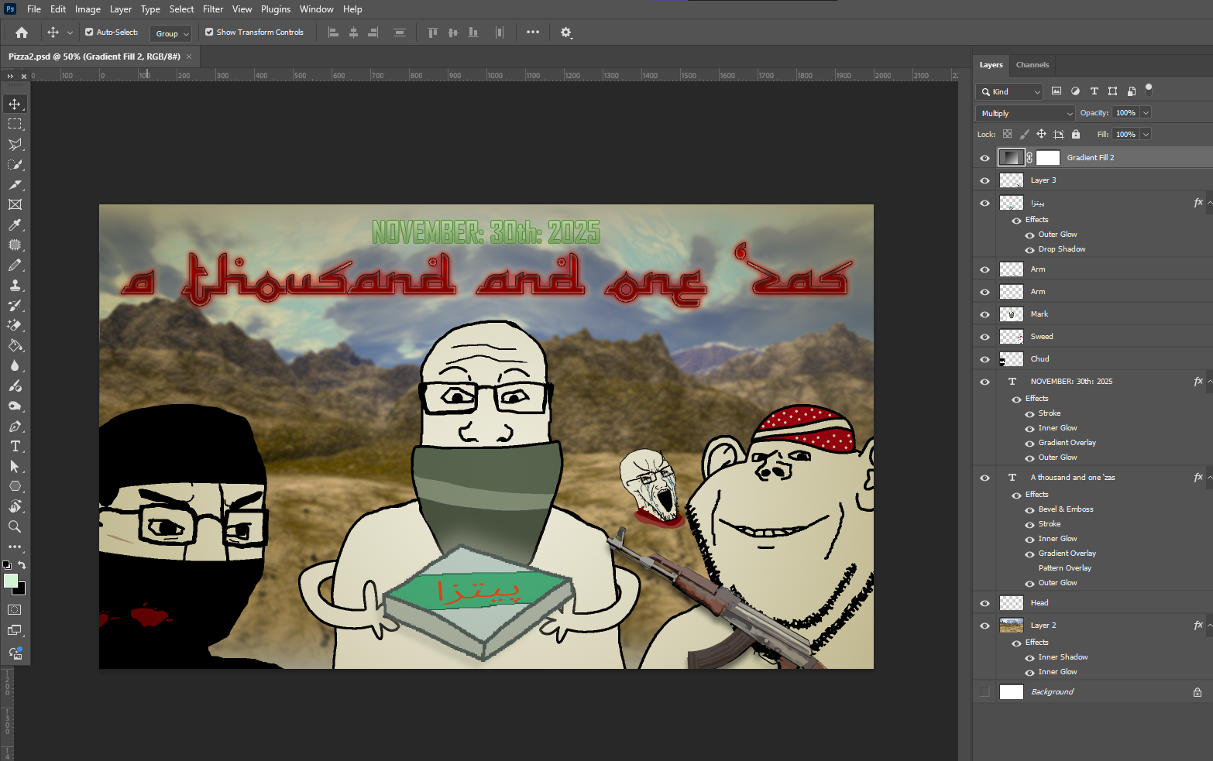Screen dimensions: 1213x761
Task: Show the Background layer
Action: pyautogui.click(x=984, y=692)
